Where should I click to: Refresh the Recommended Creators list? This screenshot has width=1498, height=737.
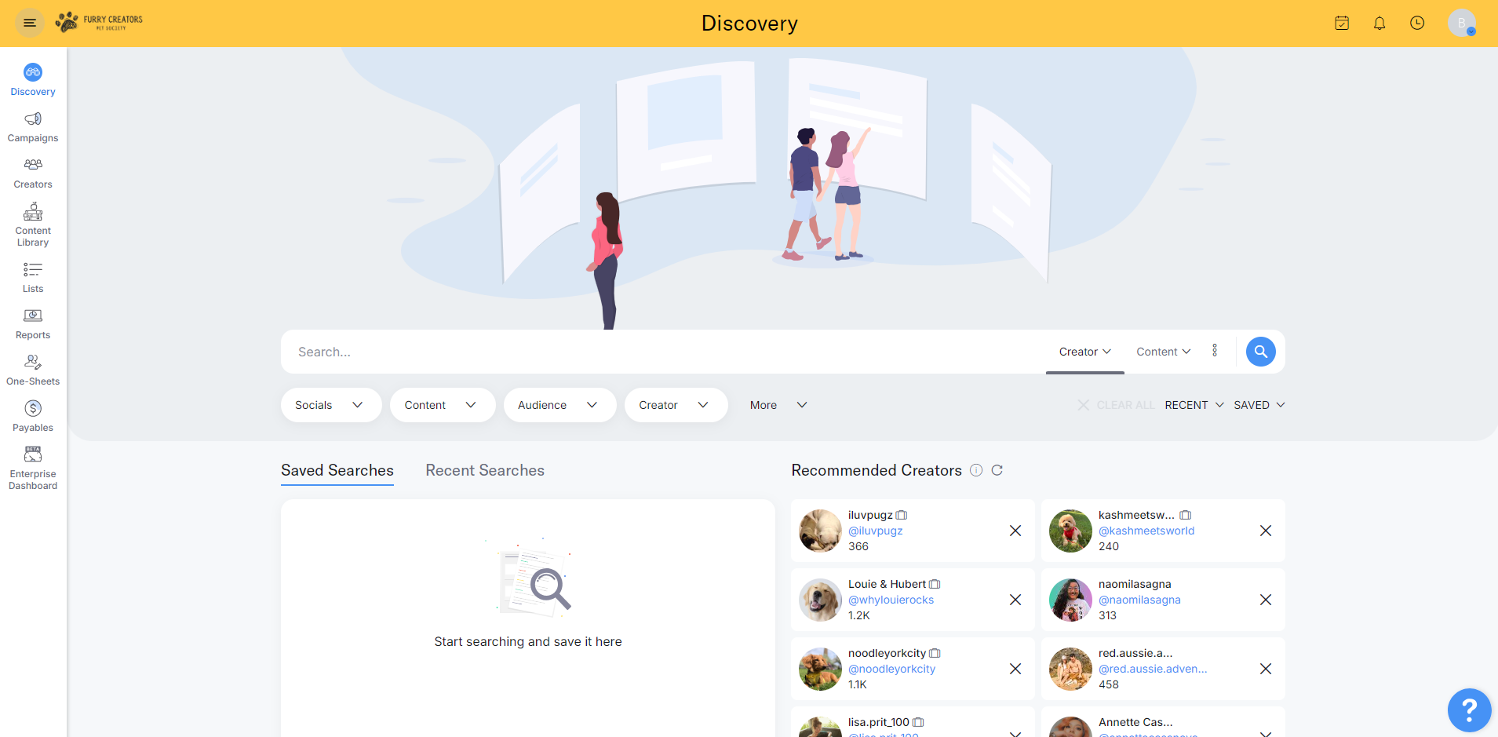point(997,470)
